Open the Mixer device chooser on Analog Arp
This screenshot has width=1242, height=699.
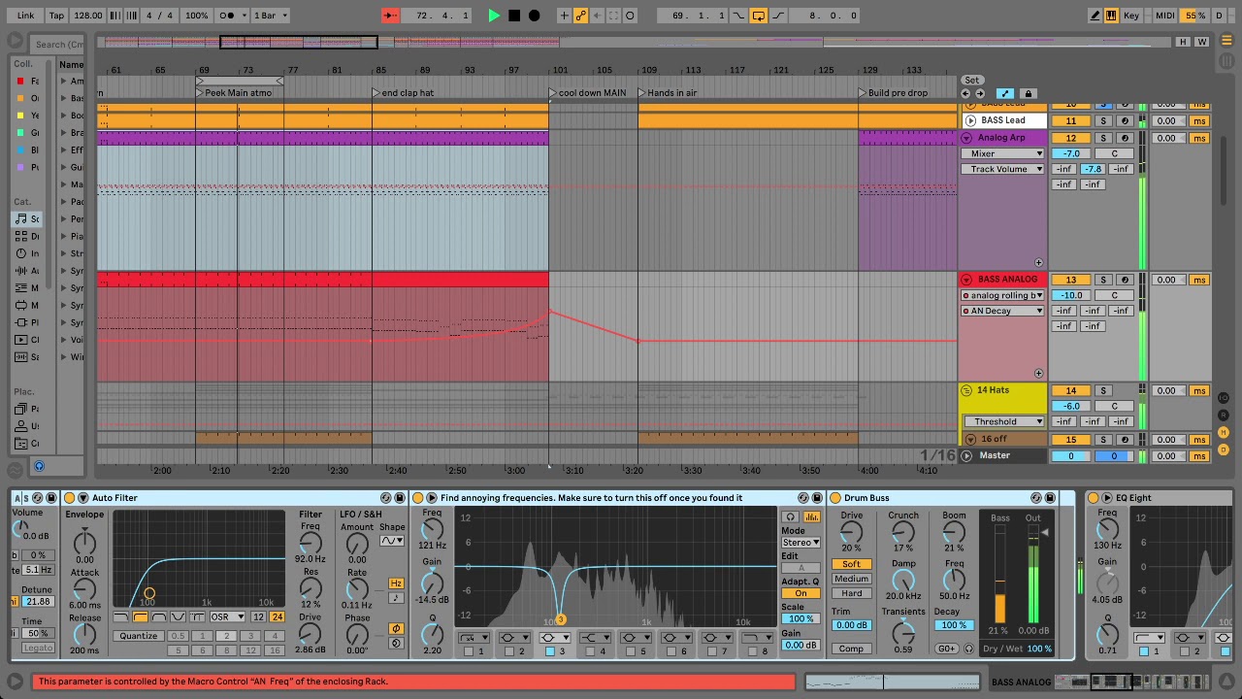click(1002, 153)
